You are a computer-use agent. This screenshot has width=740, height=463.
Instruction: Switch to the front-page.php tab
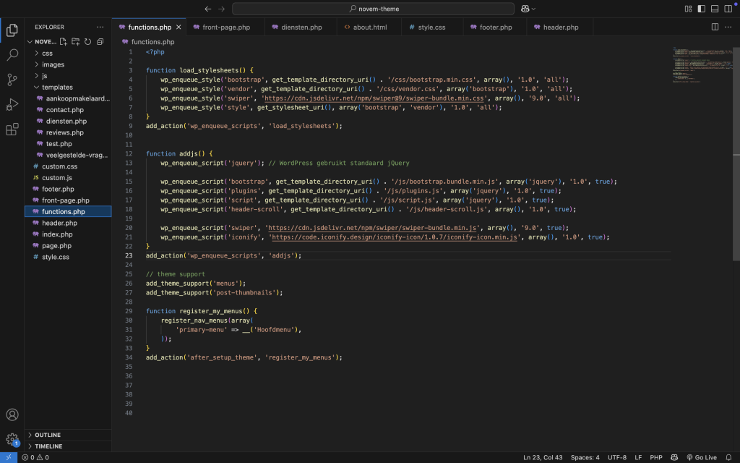(x=225, y=27)
